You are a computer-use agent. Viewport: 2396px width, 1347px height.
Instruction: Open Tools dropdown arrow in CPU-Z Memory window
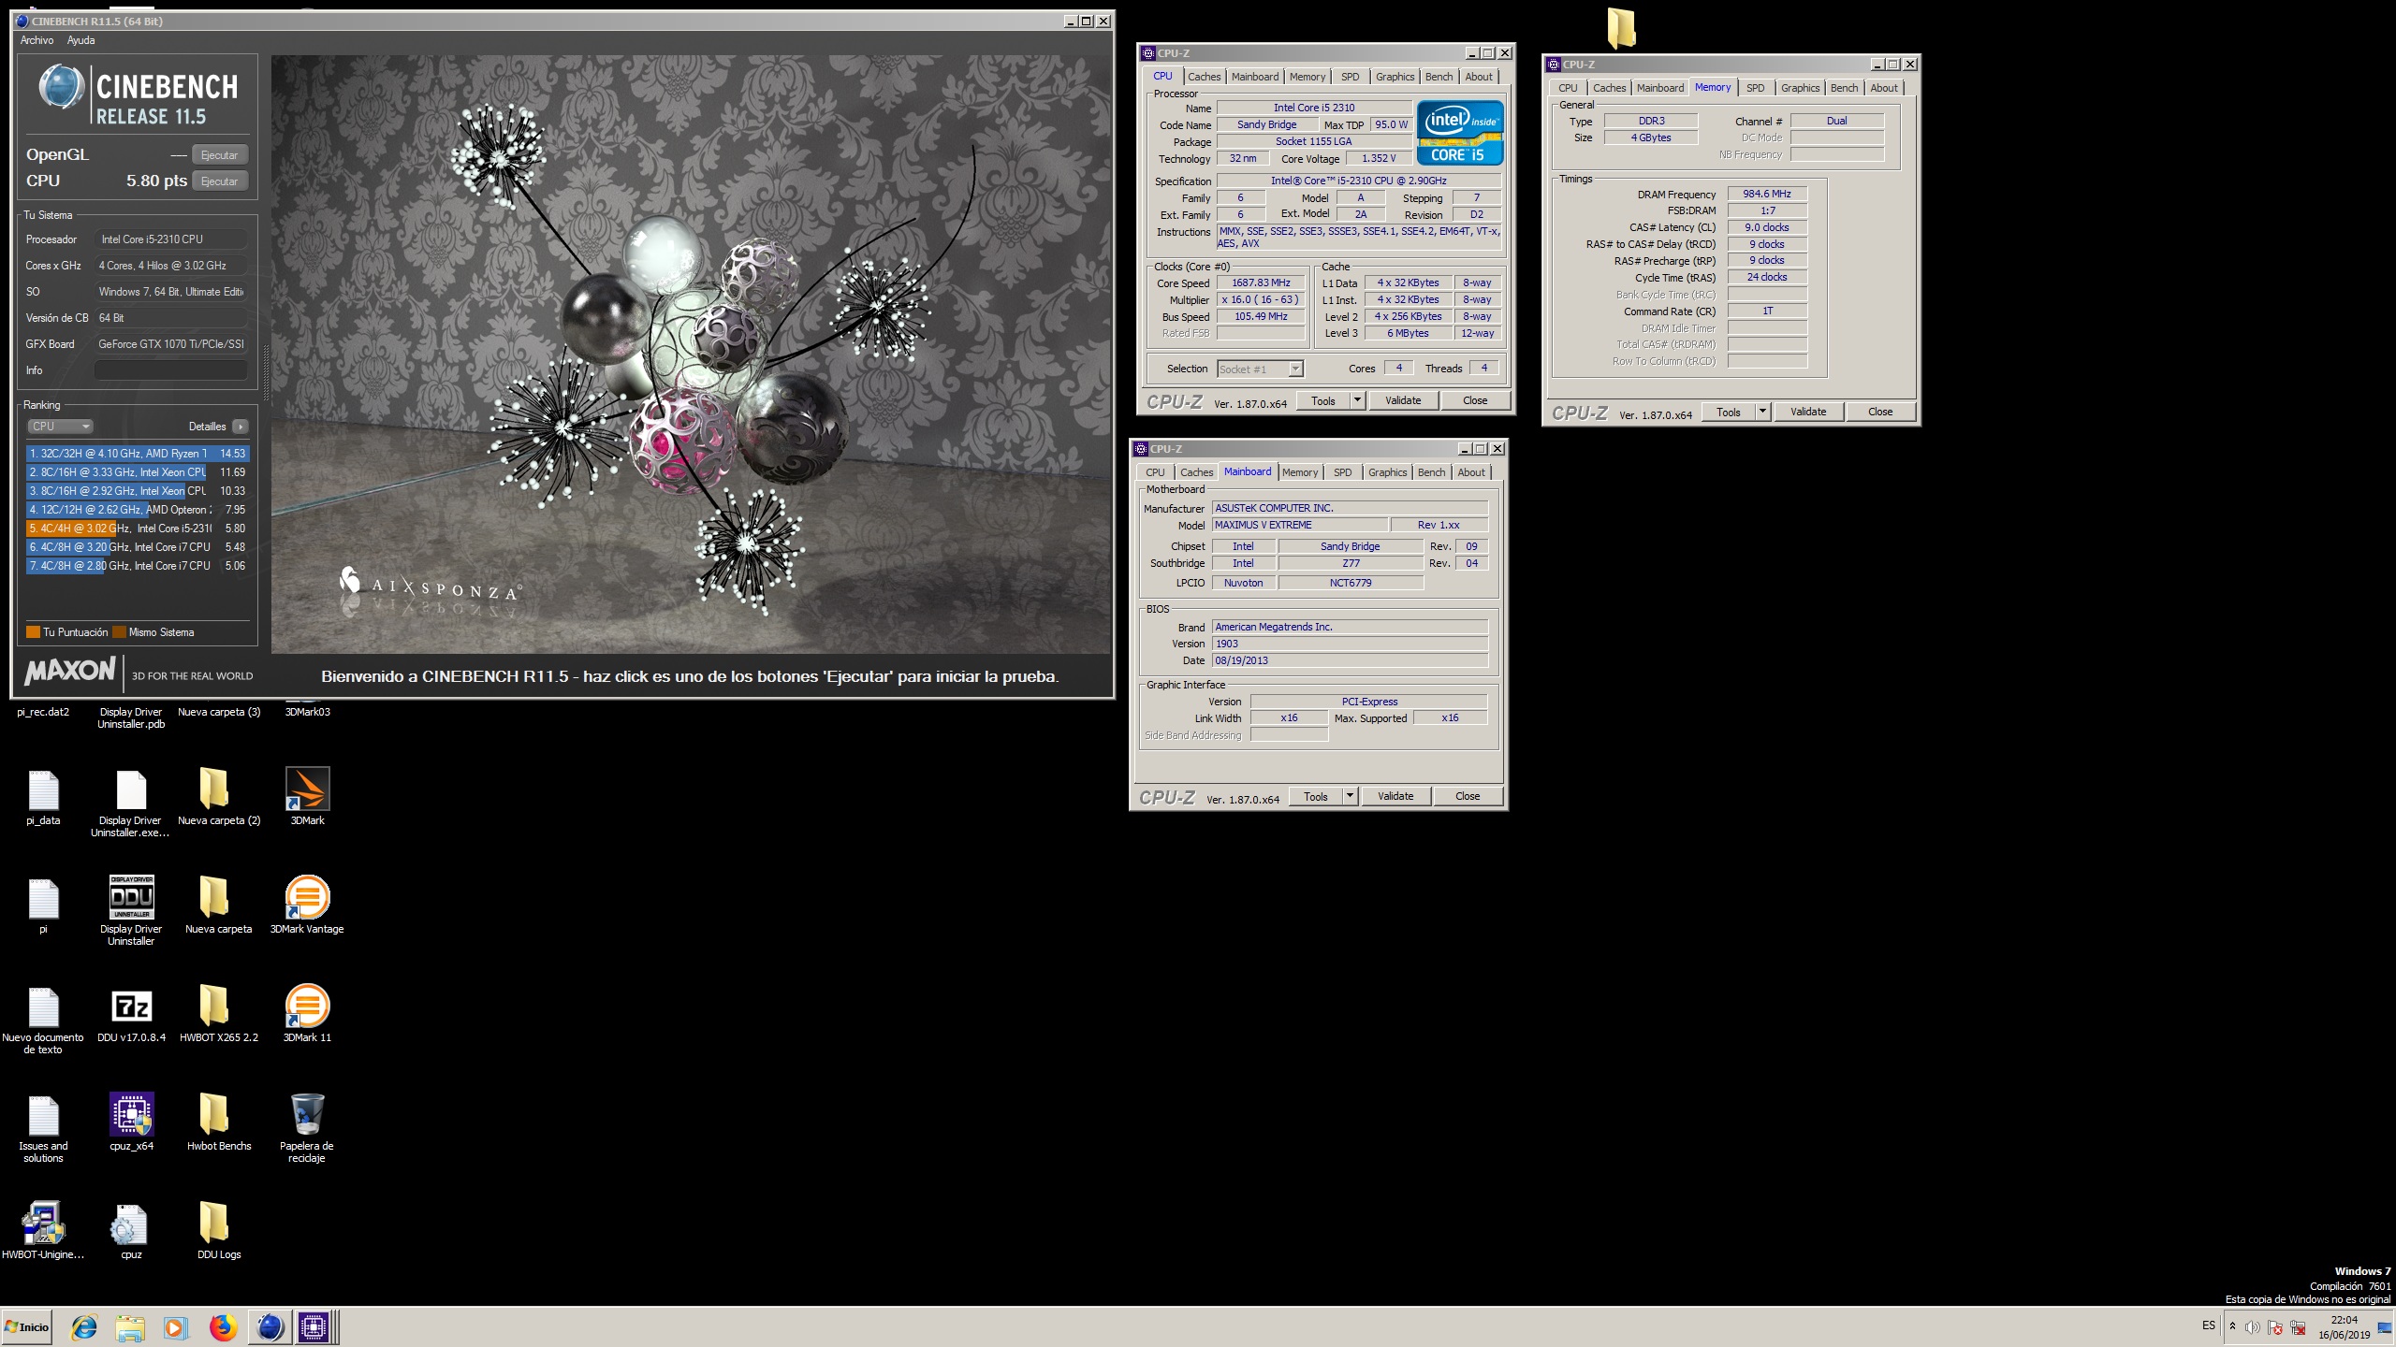click(x=1762, y=412)
